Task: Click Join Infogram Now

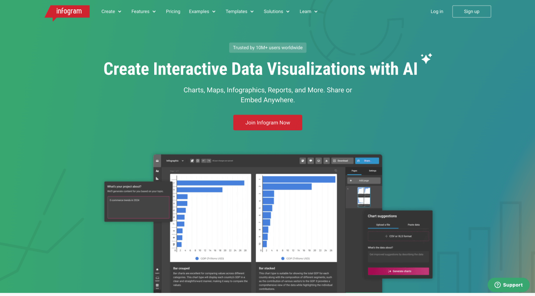Action: pos(267,123)
